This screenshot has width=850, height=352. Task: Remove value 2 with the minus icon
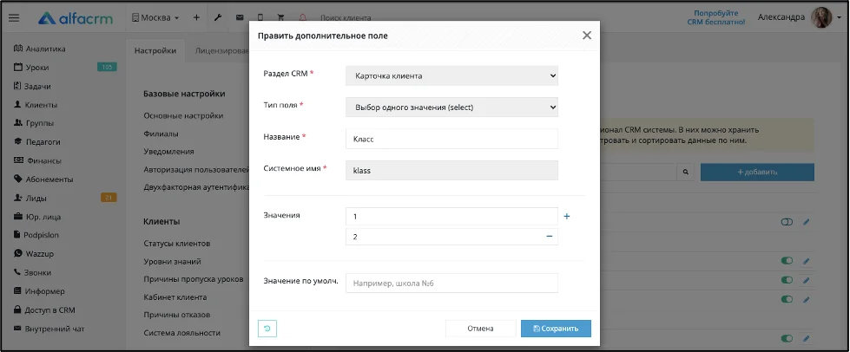coord(549,236)
